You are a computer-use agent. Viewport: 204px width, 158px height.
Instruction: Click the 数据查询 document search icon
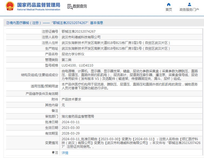pyautogui.click(x=70, y=6)
